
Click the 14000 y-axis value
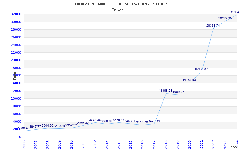tap(16, 83)
